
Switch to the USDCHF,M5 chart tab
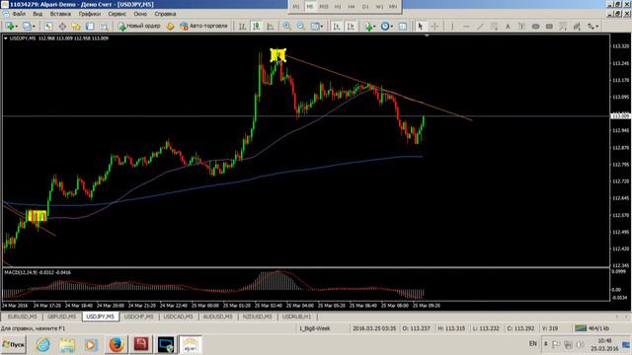[138, 317]
